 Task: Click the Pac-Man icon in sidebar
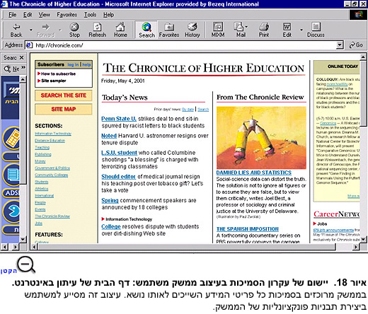[12, 211]
